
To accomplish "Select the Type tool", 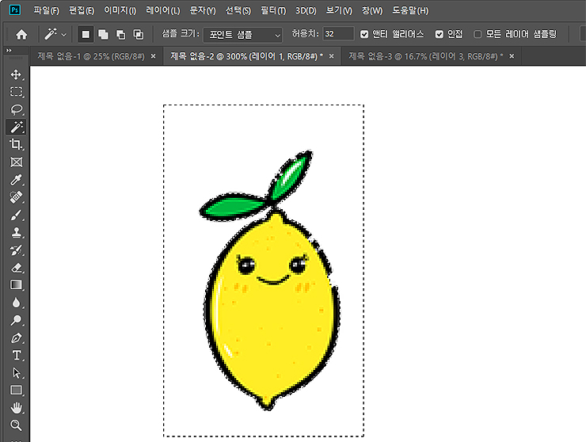I will click(16, 355).
